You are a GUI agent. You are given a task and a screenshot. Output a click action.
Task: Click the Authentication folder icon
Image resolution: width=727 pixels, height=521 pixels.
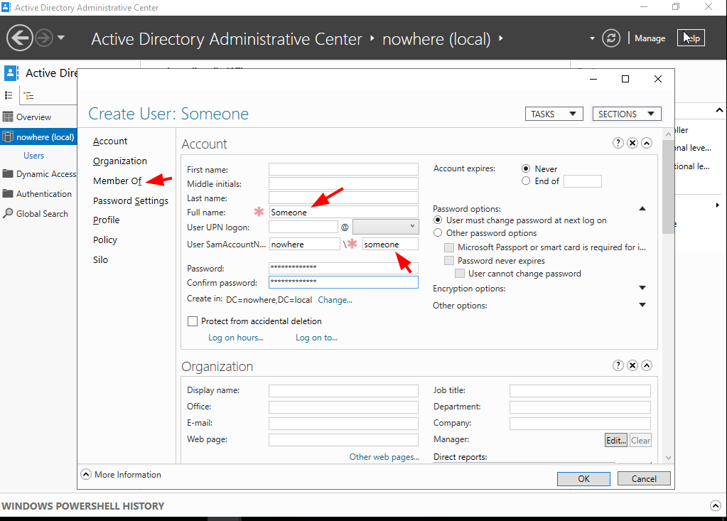8,194
